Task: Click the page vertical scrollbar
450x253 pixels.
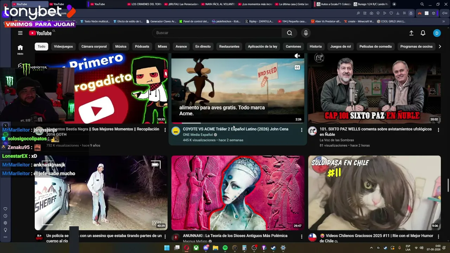Action: click(448, 185)
